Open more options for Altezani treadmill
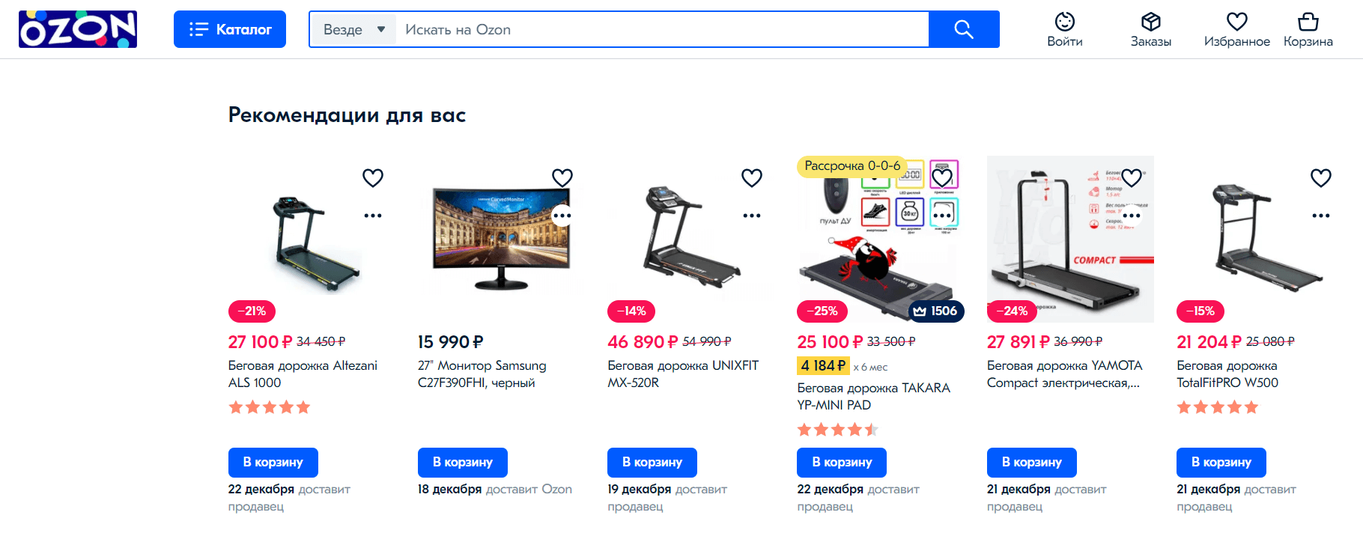 [373, 216]
